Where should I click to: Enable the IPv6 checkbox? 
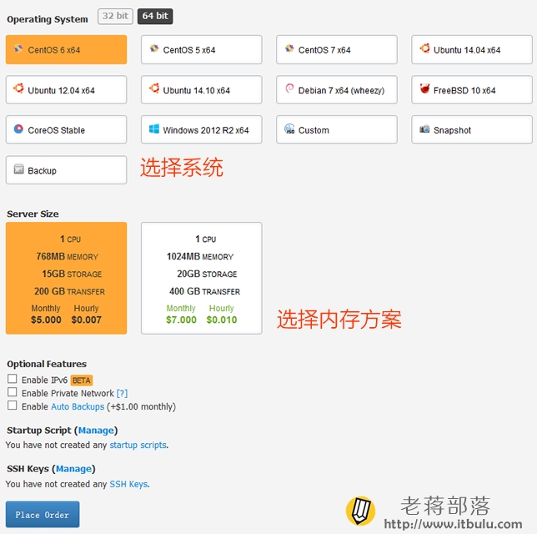pos(13,379)
